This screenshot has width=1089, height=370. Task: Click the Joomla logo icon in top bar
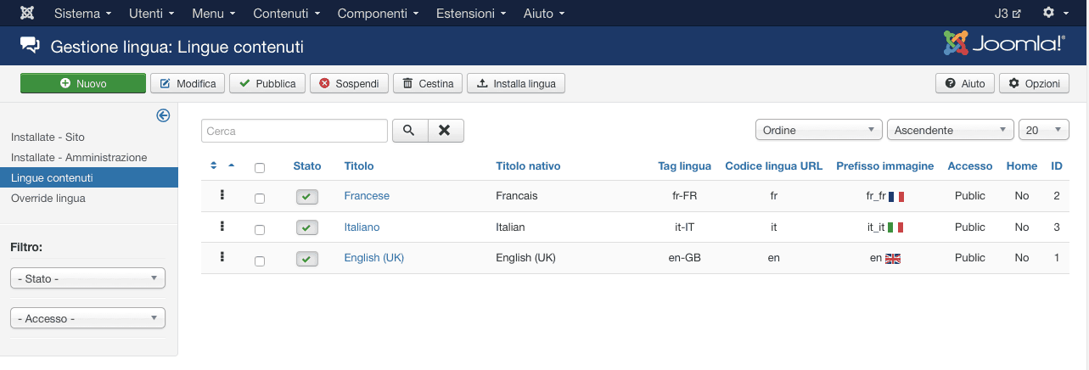tap(27, 14)
